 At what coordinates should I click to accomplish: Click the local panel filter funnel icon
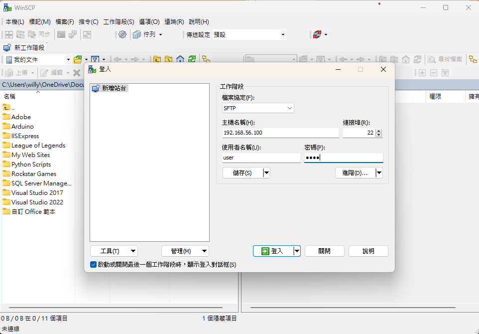click(x=95, y=59)
